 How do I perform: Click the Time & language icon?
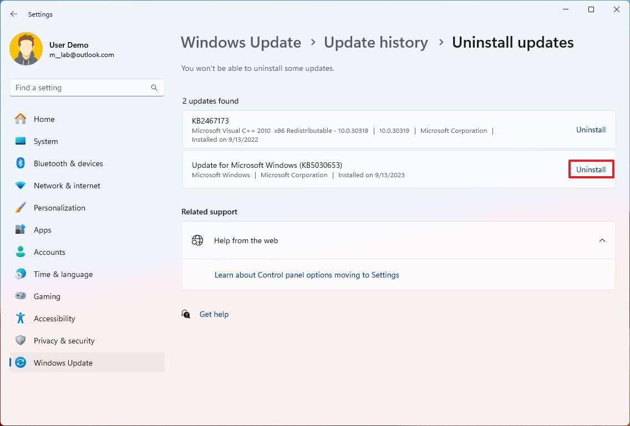coord(24,274)
